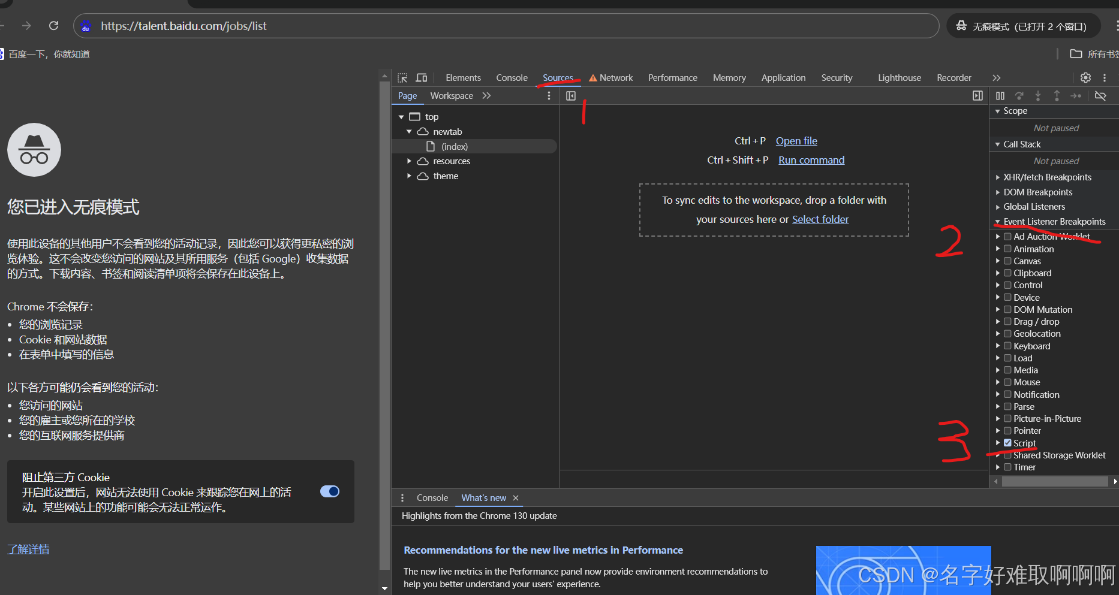Switch to the Elements tab
Viewport: 1119px width, 595px height.
click(463, 78)
